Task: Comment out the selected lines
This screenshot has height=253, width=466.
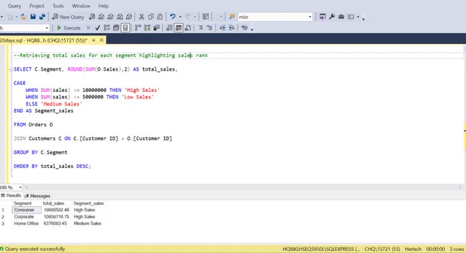Action: tap(201, 28)
